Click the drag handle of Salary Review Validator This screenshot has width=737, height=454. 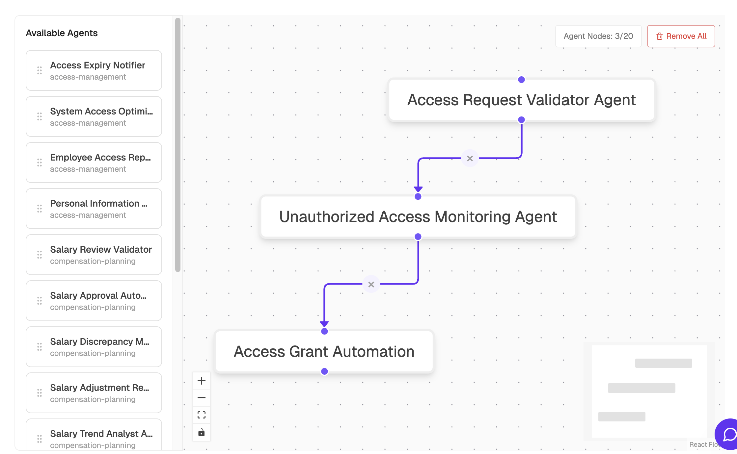[x=40, y=255]
